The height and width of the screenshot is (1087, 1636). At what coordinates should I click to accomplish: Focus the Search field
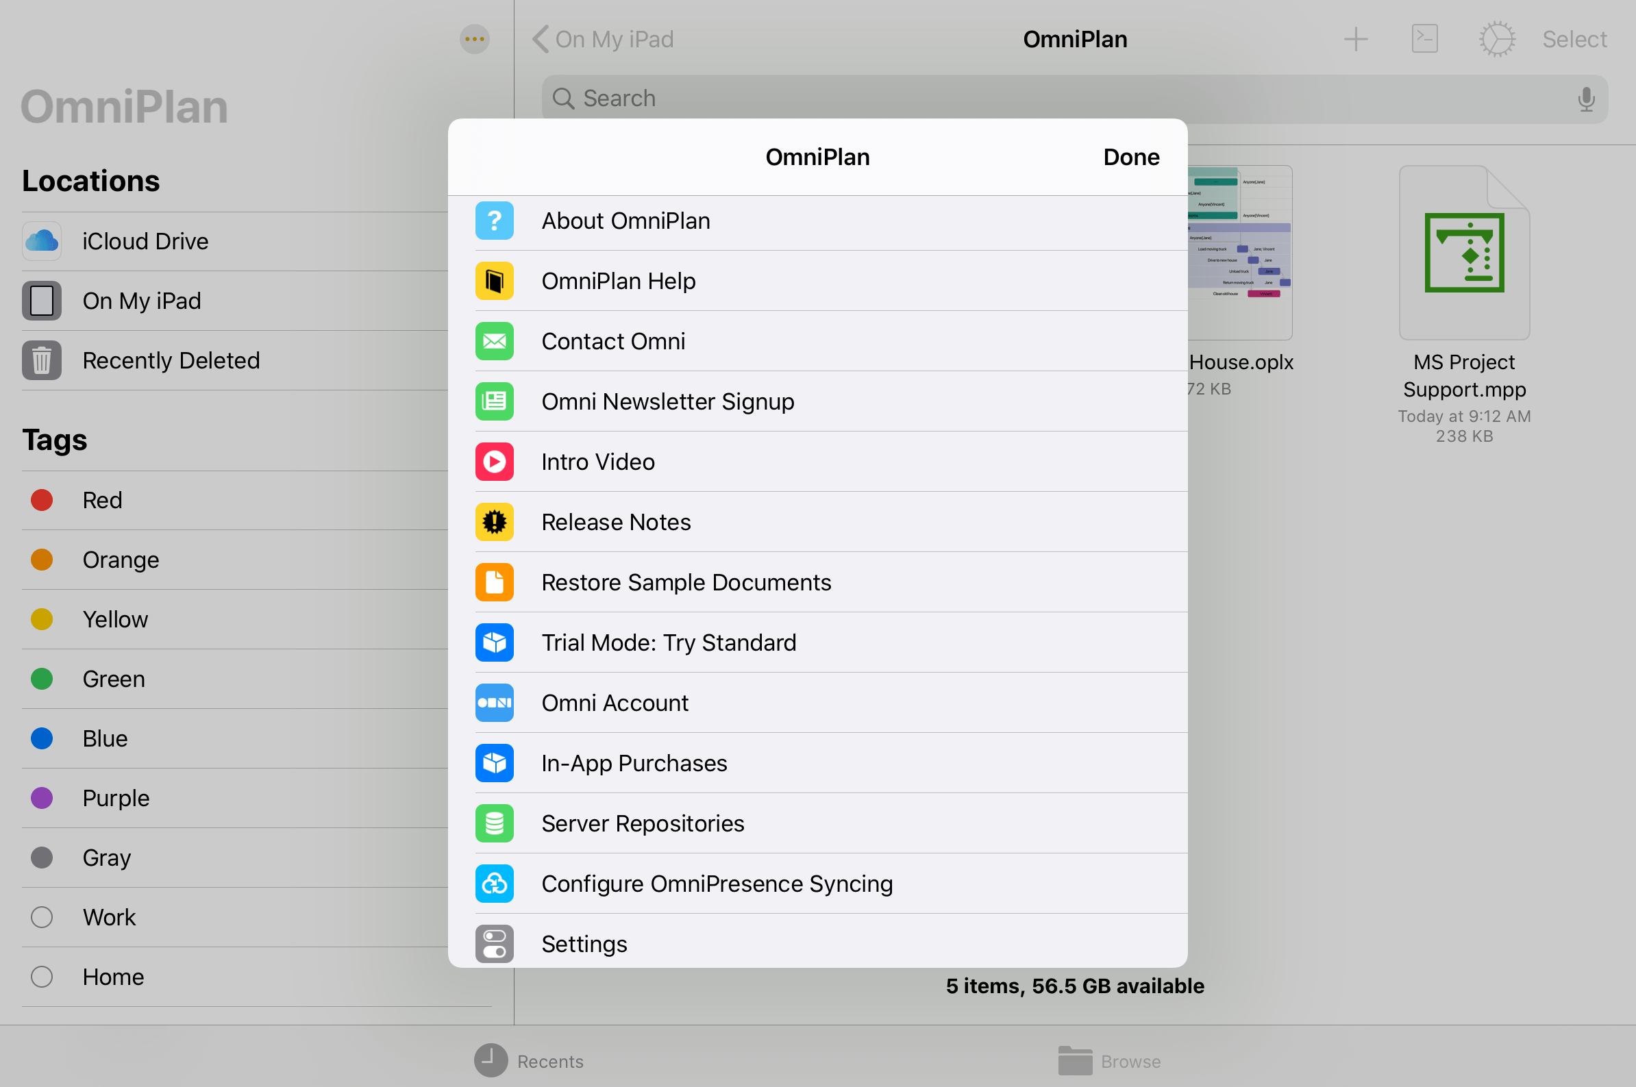pyautogui.click(x=1074, y=99)
